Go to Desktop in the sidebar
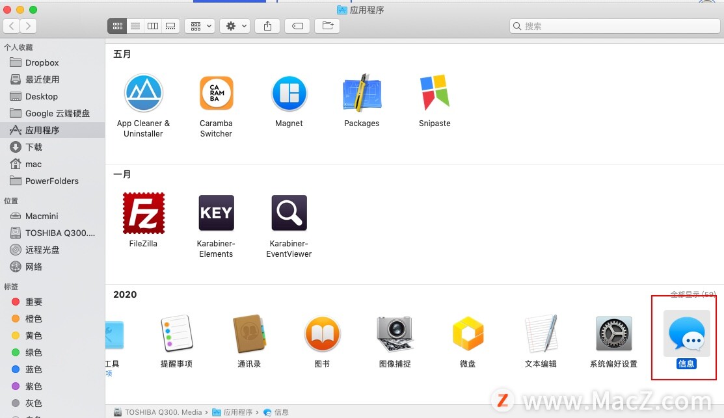The height and width of the screenshot is (418, 724). [x=53, y=96]
